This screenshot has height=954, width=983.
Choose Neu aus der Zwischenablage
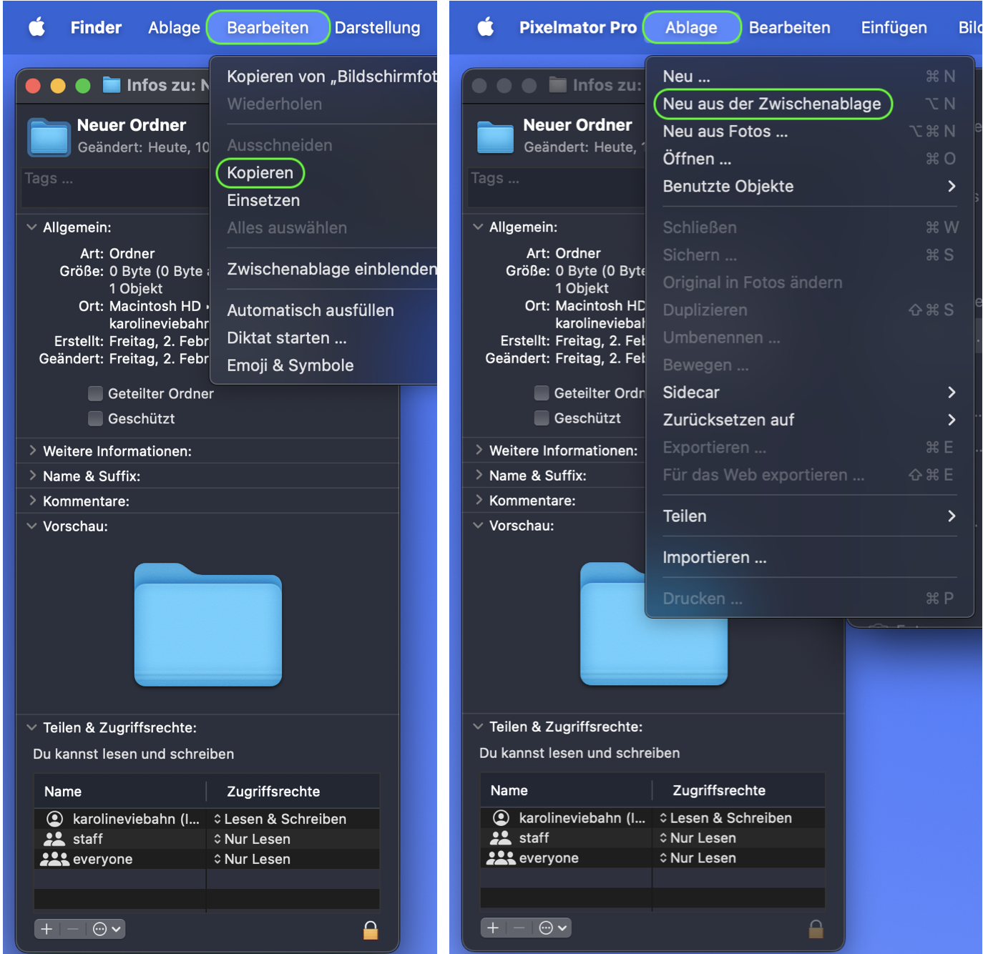[x=772, y=104]
